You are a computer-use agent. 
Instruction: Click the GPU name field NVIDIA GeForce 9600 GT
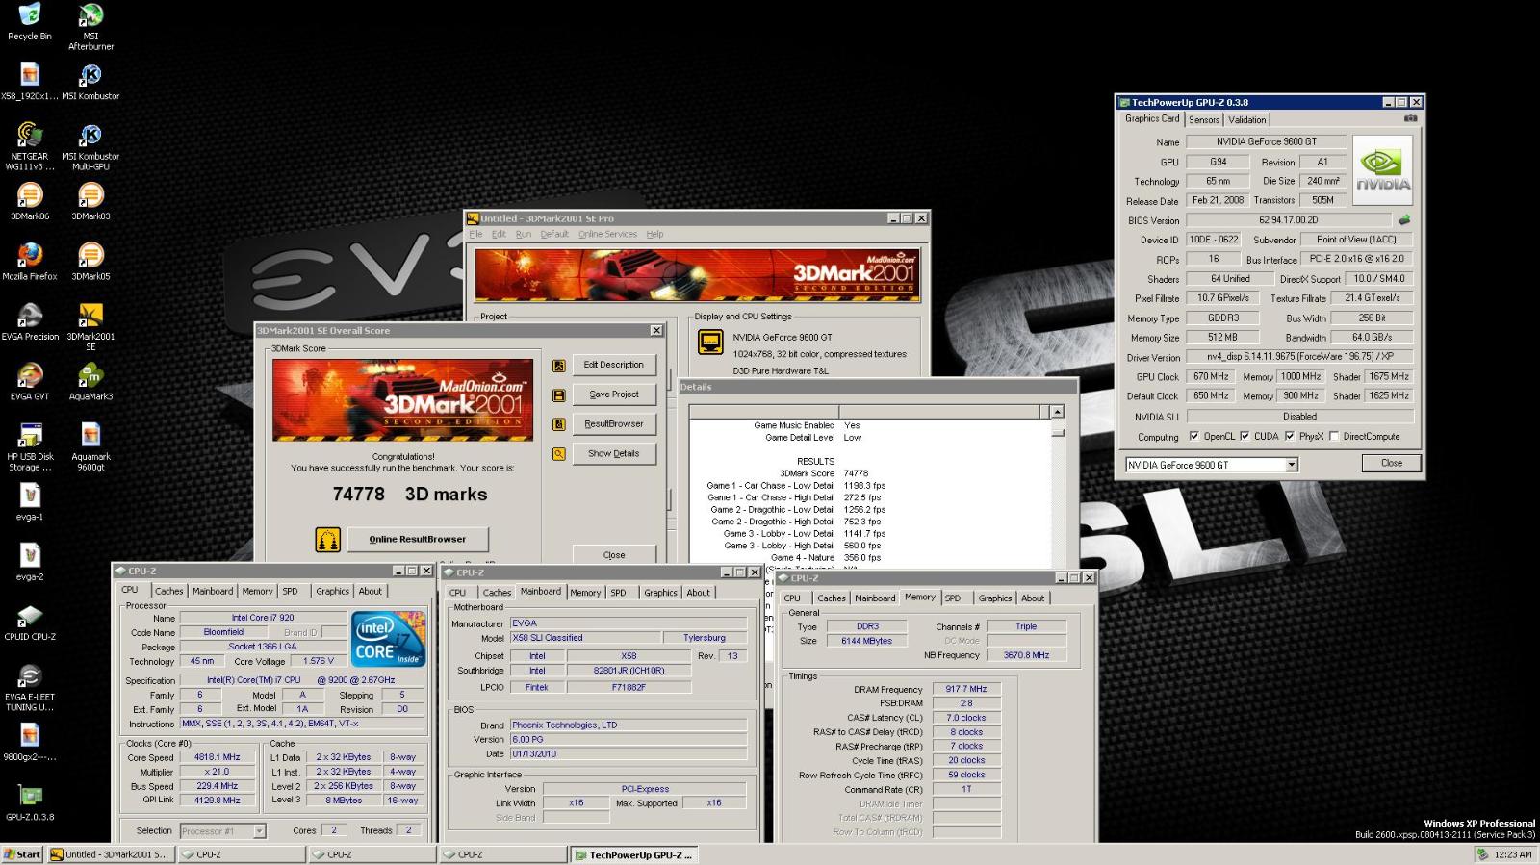coord(1266,141)
